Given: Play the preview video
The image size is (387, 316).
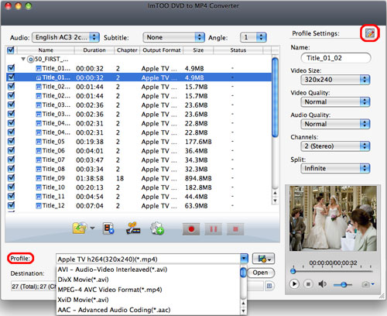Looking at the screenshot, I should point(294,284).
